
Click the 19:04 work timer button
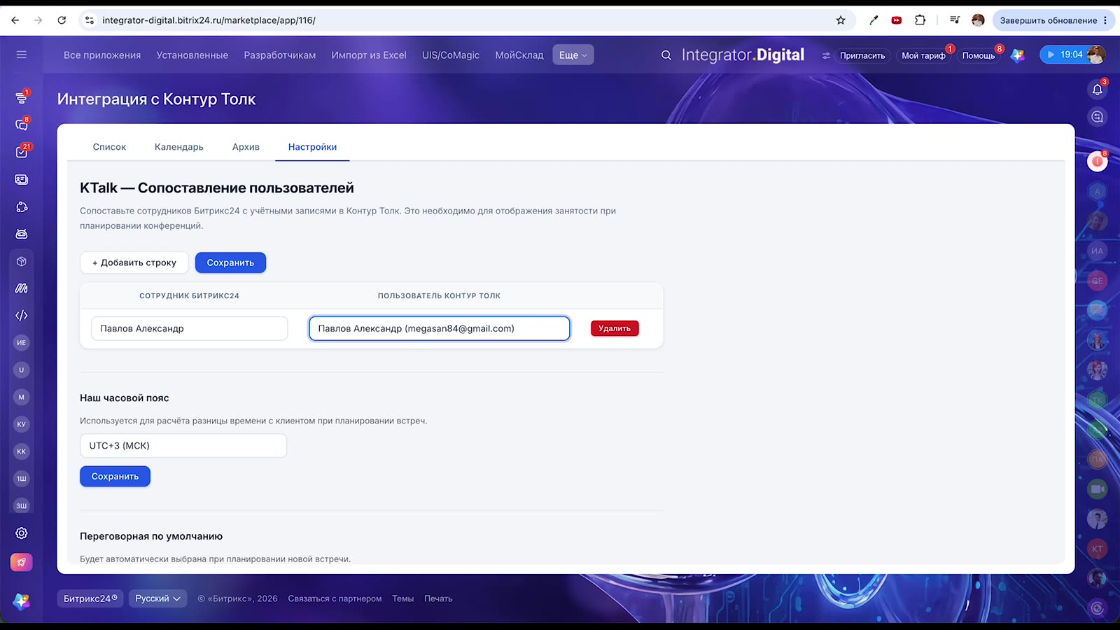pos(1064,55)
